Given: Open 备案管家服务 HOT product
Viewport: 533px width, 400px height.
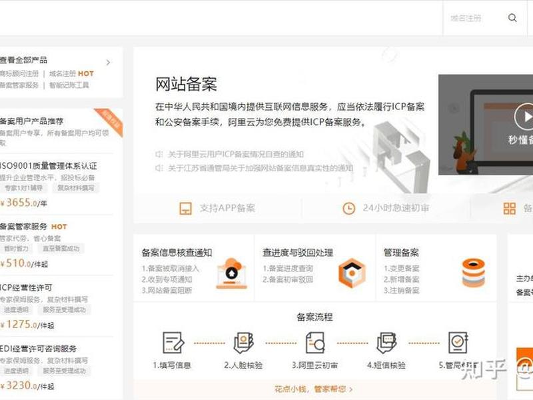Looking at the screenshot, I should 33,227.
